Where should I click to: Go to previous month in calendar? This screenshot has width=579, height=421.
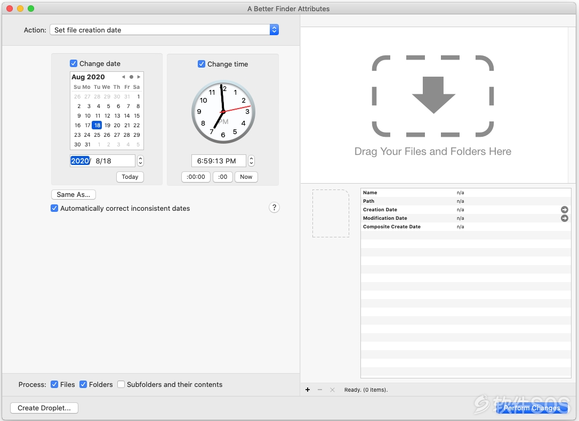pyautogui.click(x=123, y=77)
